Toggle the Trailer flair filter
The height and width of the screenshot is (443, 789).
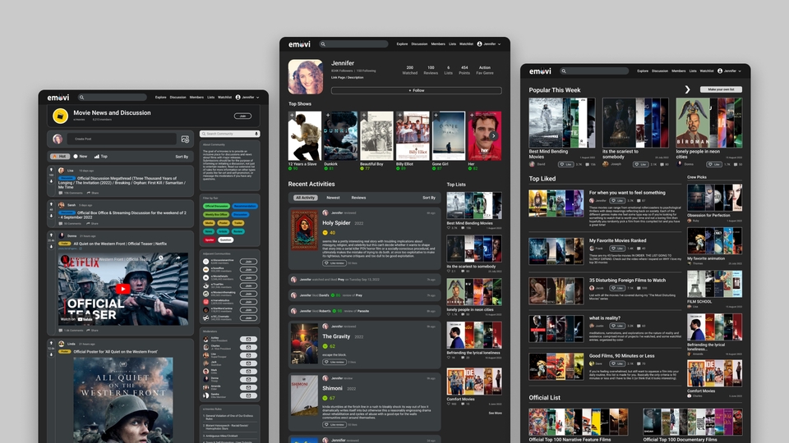(x=238, y=223)
